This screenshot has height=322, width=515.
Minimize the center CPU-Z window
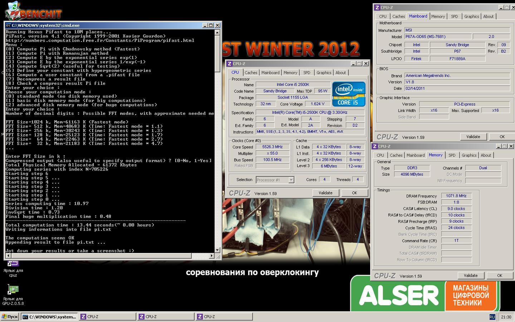353,64
